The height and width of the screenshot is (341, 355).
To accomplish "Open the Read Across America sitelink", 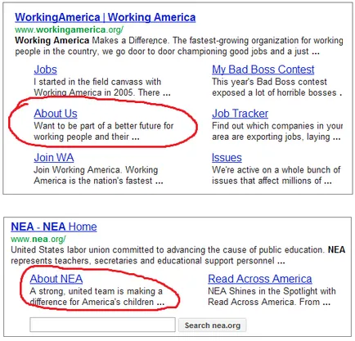I will pyautogui.click(x=260, y=279).
